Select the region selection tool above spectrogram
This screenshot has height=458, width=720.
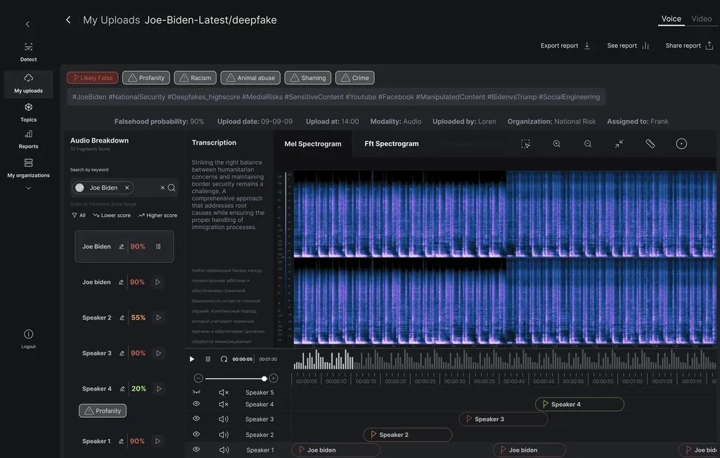[x=525, y=143]
